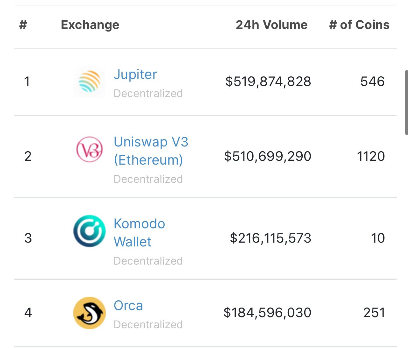Click the Orca whale logo icon
Image resolution: width=411 pixels, height=348 pixels.
pos(90,313)
